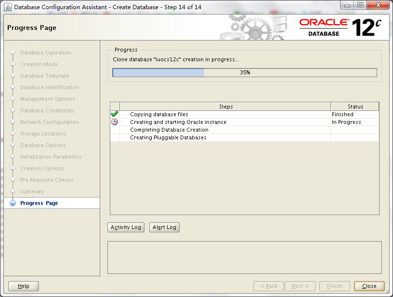Screen dimensions: 393x297
Task: Click the disabled Next button
Action: coord(300,286)
